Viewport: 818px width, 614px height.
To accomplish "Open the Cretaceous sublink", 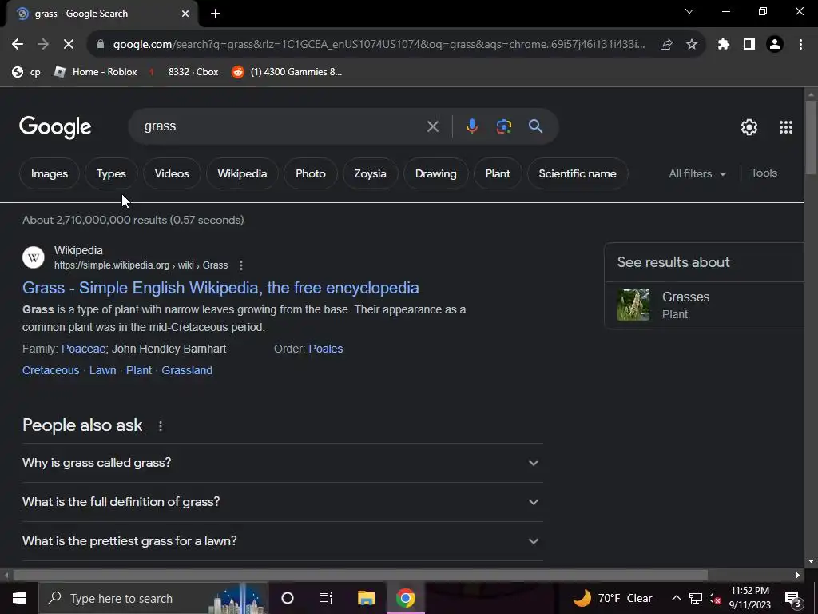I will [50, 370].
